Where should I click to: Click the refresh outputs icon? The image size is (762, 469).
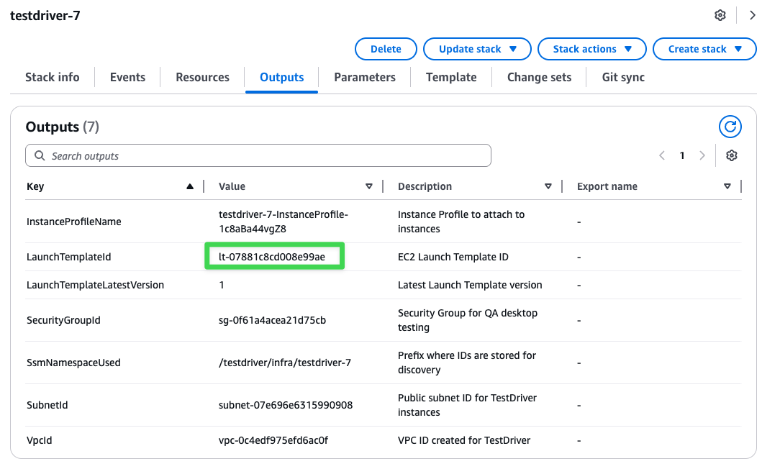point(730,127)
